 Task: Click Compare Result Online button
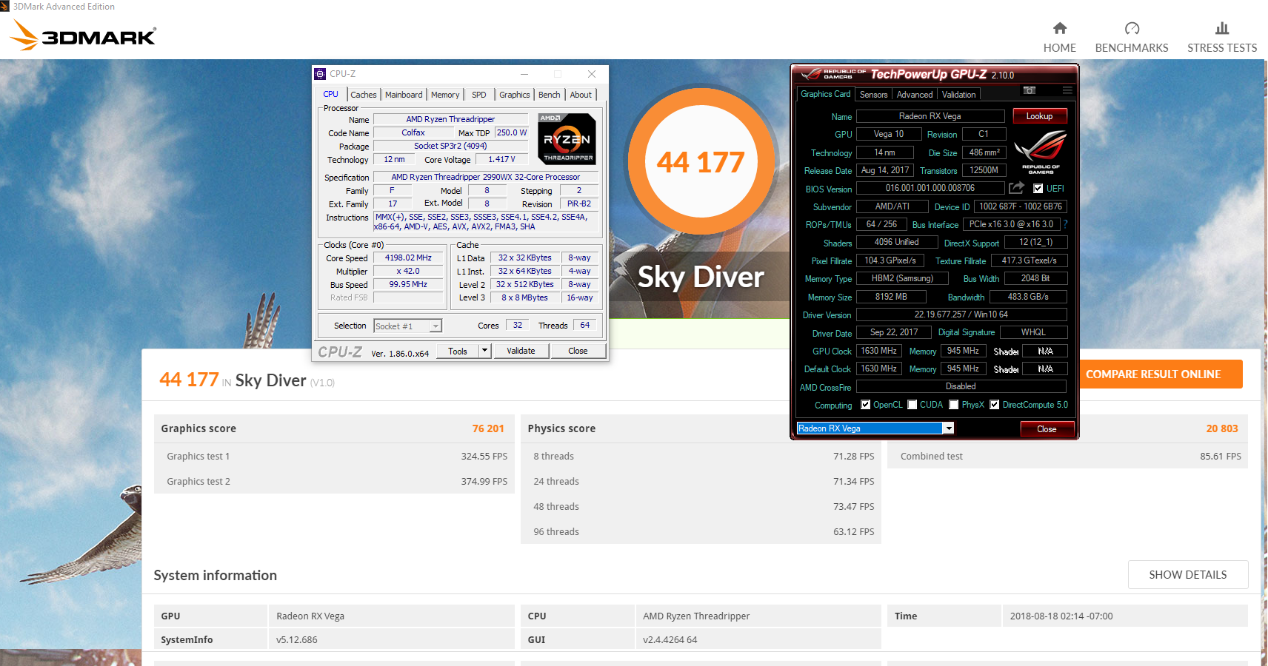1153,374
